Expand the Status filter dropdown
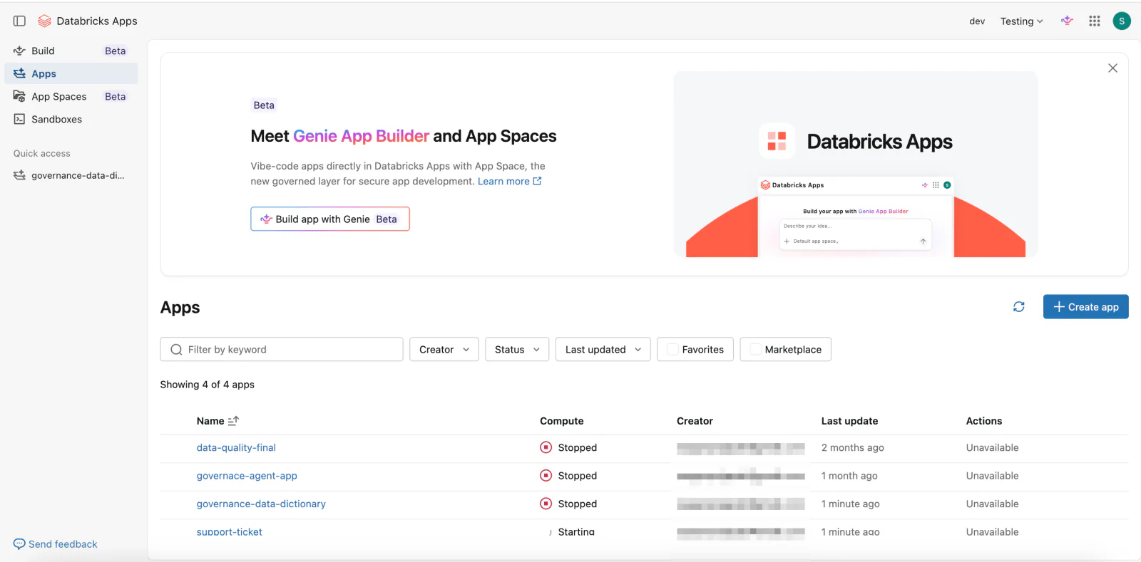The image size is (1141, 562). (517, 349)
